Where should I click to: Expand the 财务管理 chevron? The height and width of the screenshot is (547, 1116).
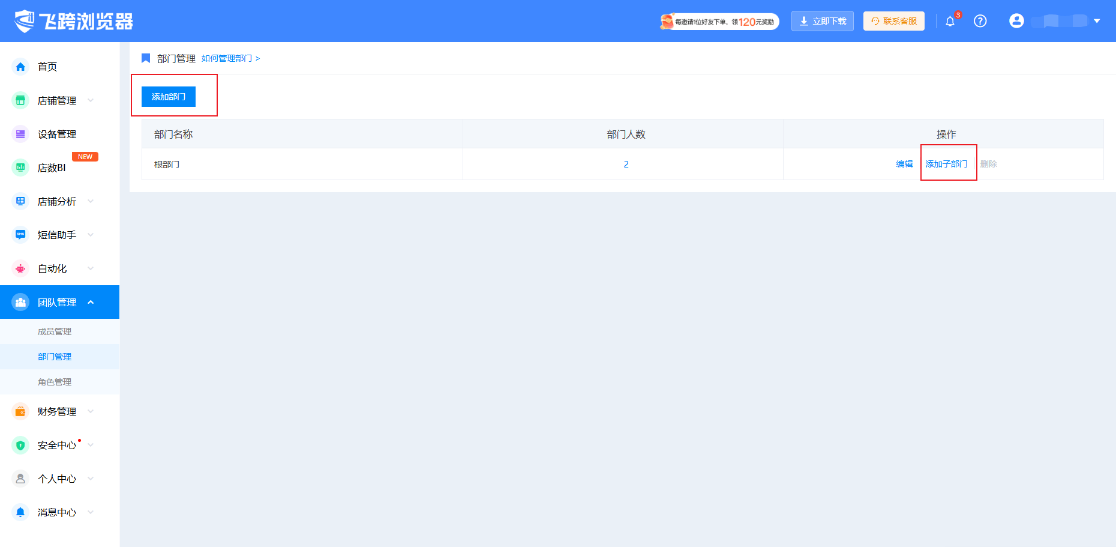pos(91,411)
